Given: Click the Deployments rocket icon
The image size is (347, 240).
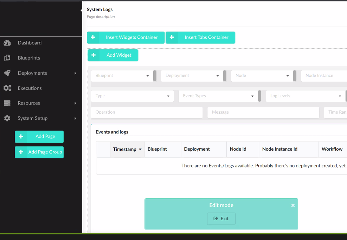Looking at the screenshot, I should pyautogui.click(x=7, y=73).
